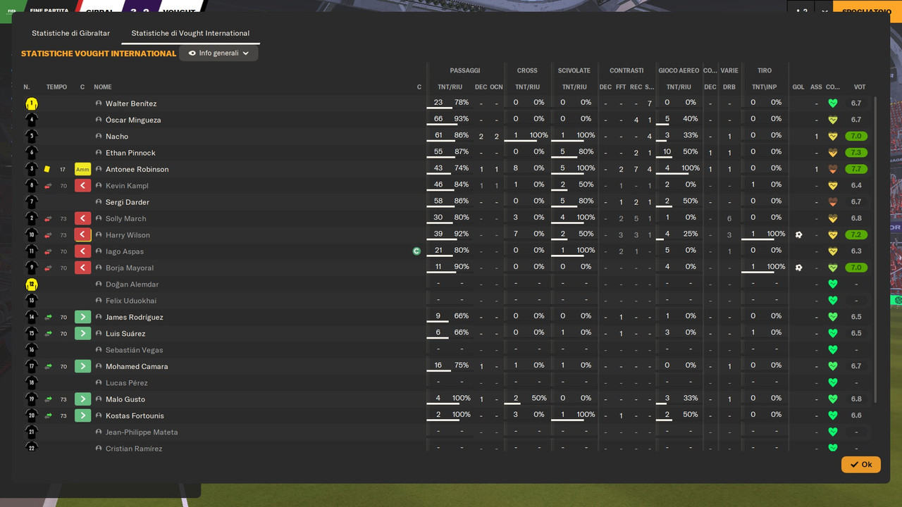902x507 pixels.
Task: Click Doğan Alemdar's number 12 shirt icon
Action: (31, 284)
